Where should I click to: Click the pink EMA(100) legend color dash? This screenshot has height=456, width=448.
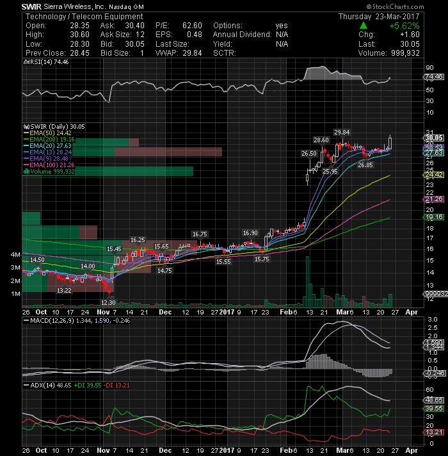26,165
